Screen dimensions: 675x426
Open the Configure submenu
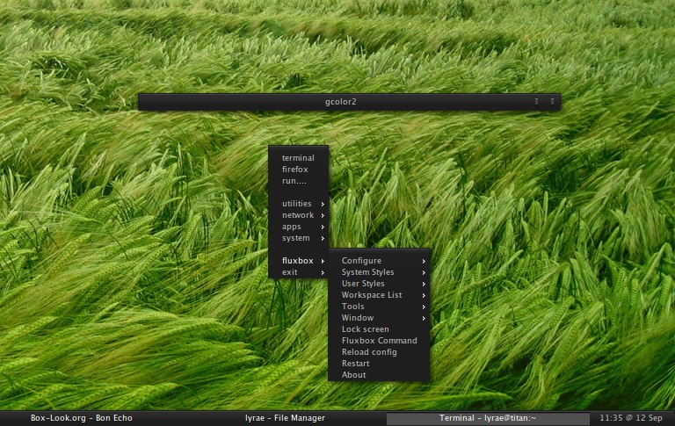click(380, 261)
